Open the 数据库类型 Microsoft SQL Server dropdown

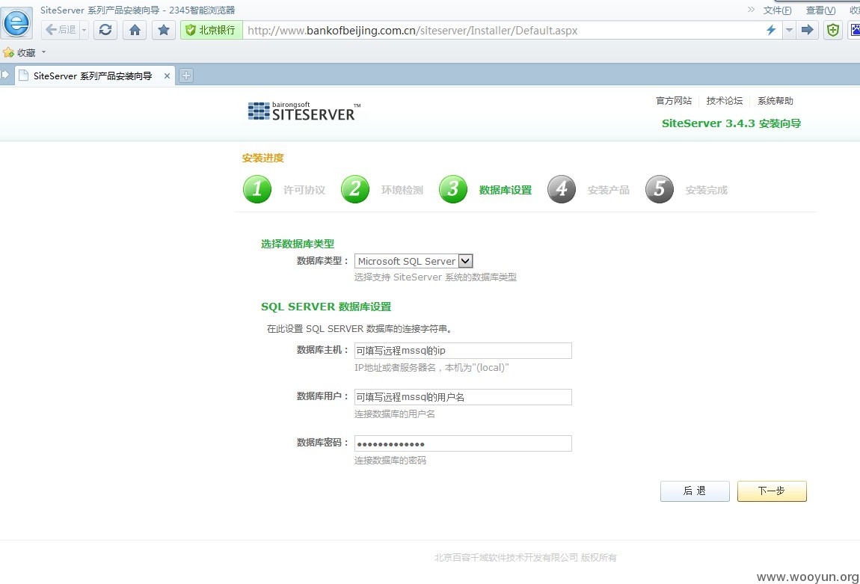point(414,261)
